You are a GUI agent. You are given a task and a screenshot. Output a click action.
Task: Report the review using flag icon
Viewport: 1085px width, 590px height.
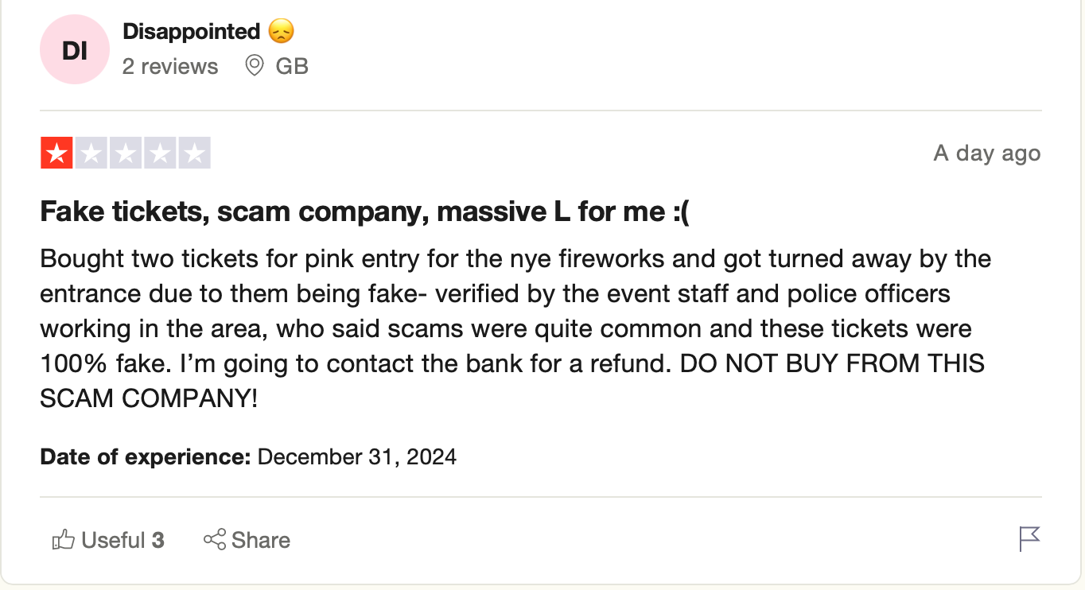(1029, 538)
